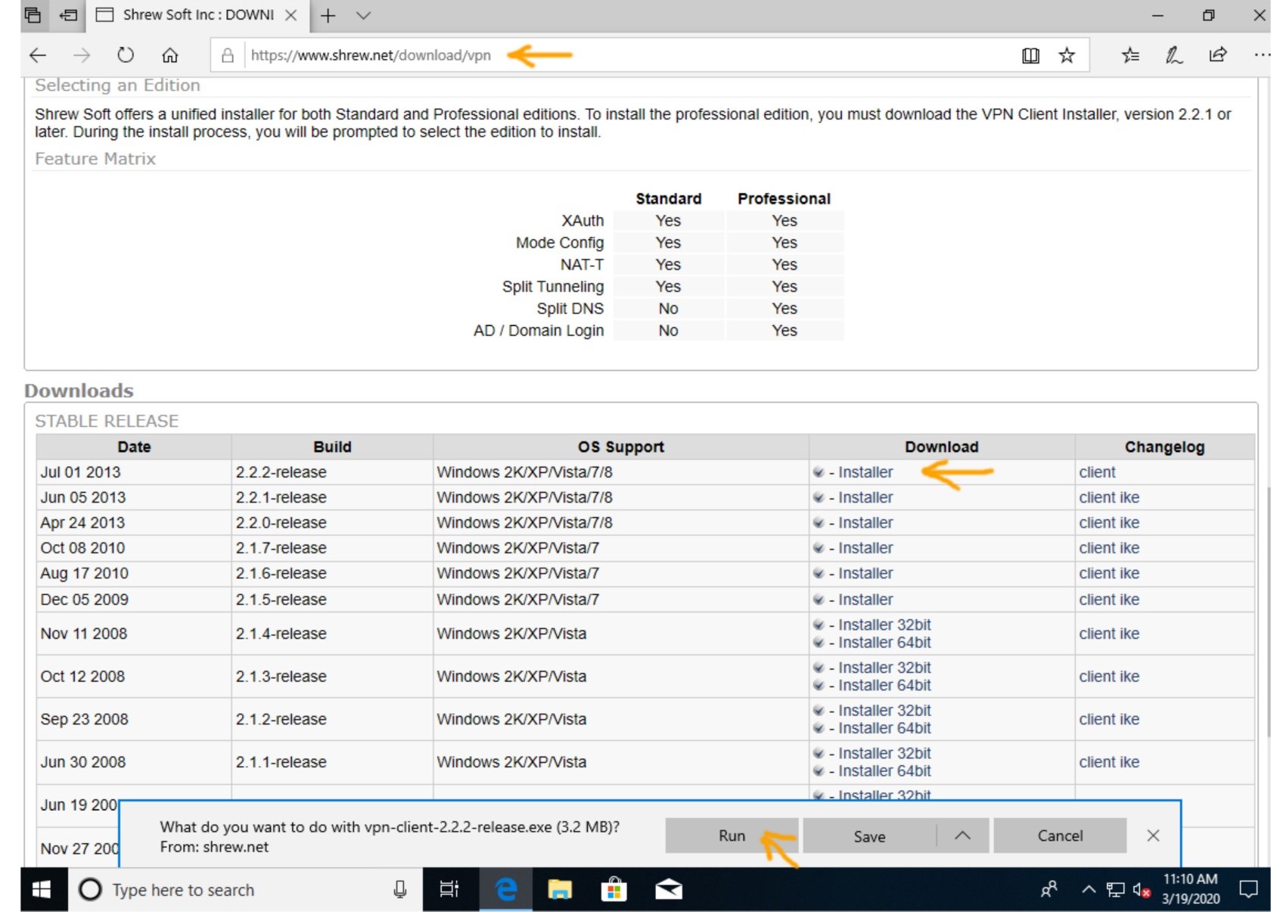Viewport: 1277px width, 912px height.
Task: Activate voice search microphone
Action: [x=400, y=890]
